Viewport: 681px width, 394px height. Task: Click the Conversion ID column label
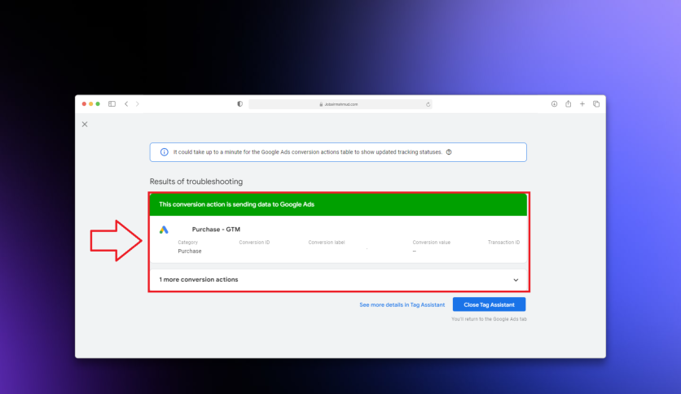coord(254,243)
